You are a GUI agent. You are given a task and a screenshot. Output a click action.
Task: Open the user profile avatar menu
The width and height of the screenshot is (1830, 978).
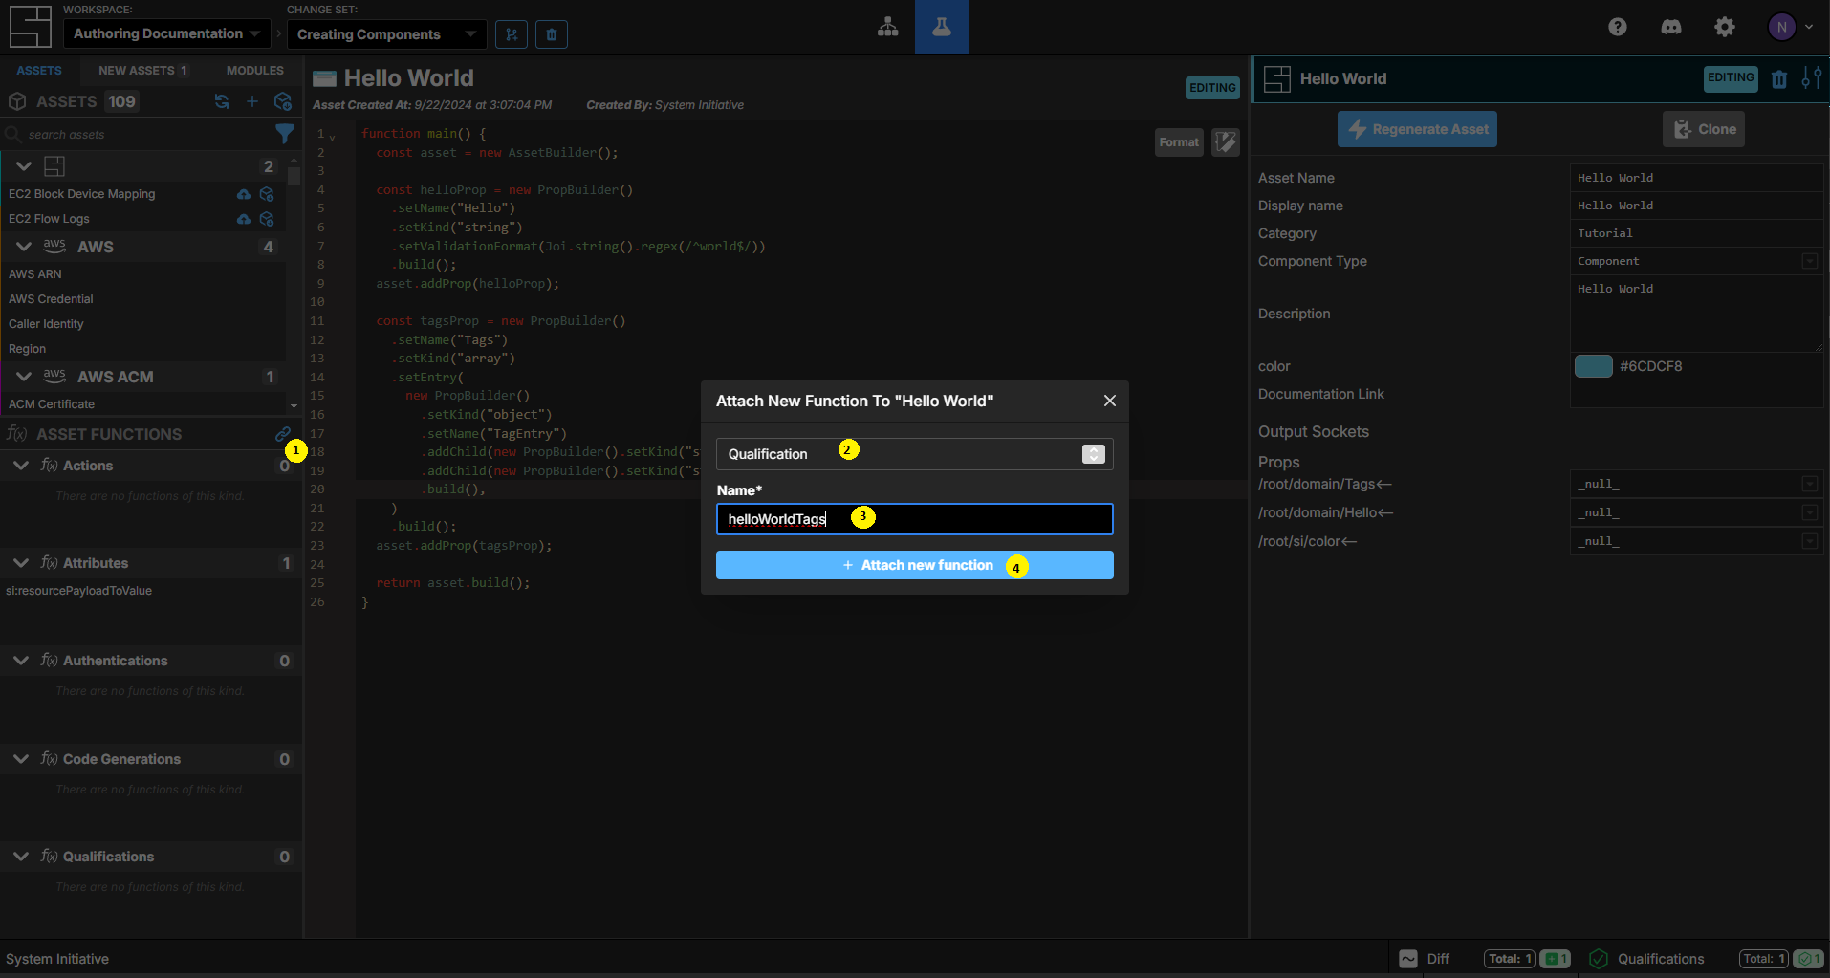point(1790,27)
